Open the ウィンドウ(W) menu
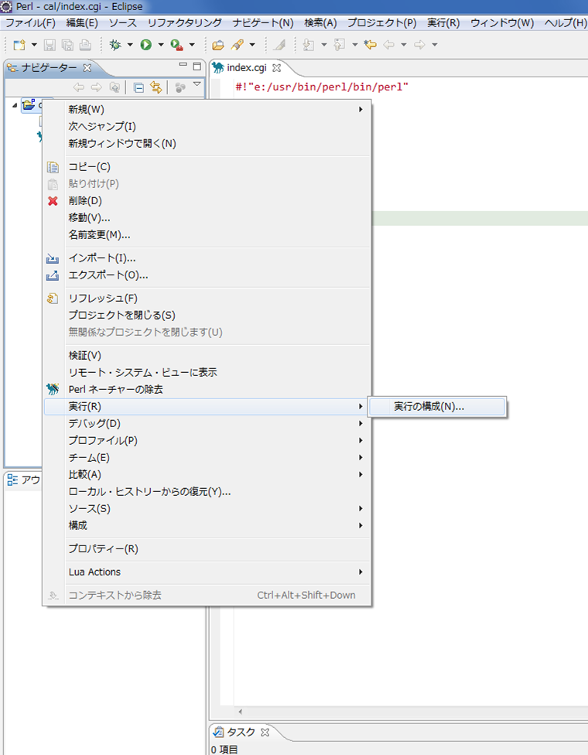The image size is (588, 755). click(x=502, y=23)
